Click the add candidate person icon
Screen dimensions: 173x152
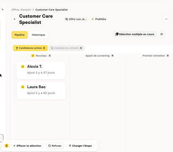tap(162, 34)
